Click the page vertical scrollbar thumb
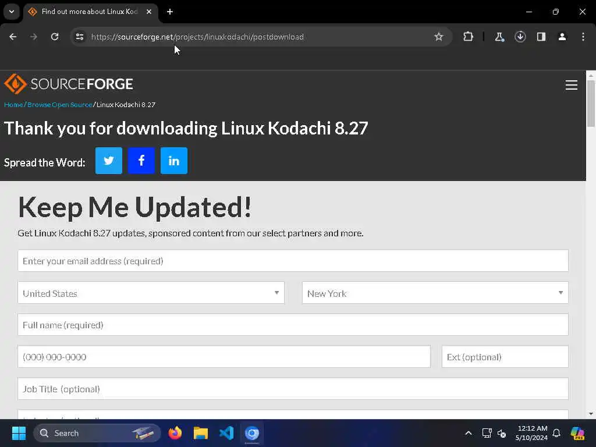 [591, 104]
